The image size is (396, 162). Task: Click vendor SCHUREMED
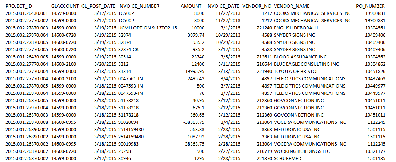point(288,159)
